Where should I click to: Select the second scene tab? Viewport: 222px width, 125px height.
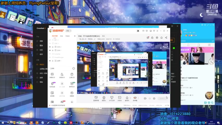pyautogui.click(x=61, y=36)
